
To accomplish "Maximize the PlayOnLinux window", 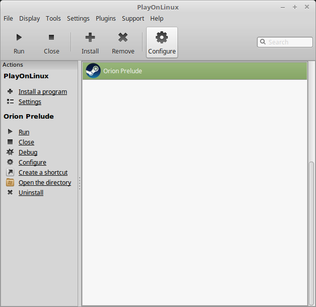I will 295,7.
